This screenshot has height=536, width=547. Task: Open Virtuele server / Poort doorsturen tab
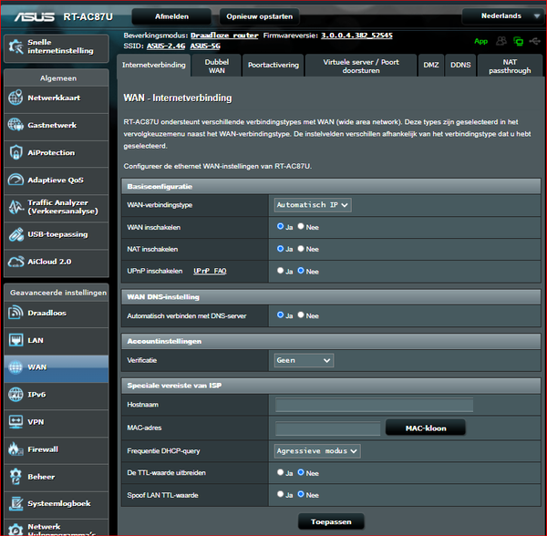click(x=361, y=66)
